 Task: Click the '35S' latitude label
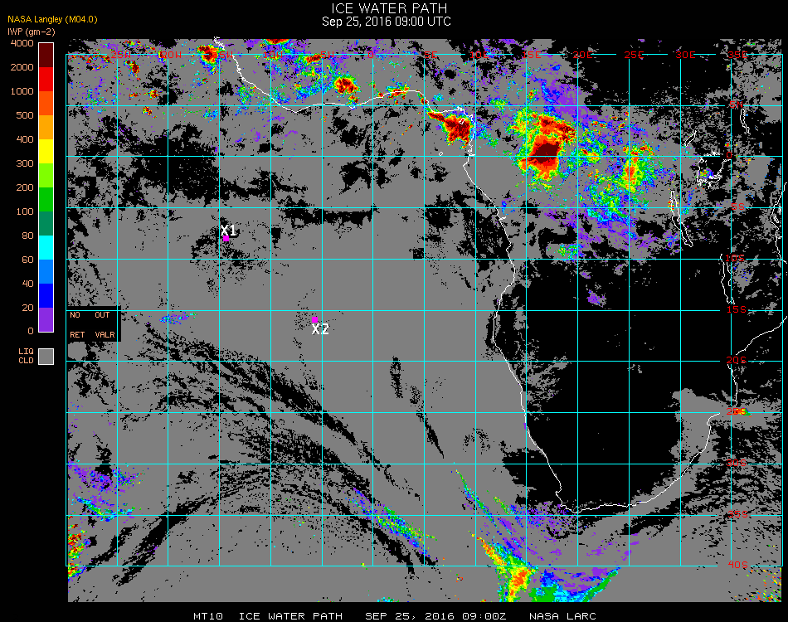click(x=738, y=514)
